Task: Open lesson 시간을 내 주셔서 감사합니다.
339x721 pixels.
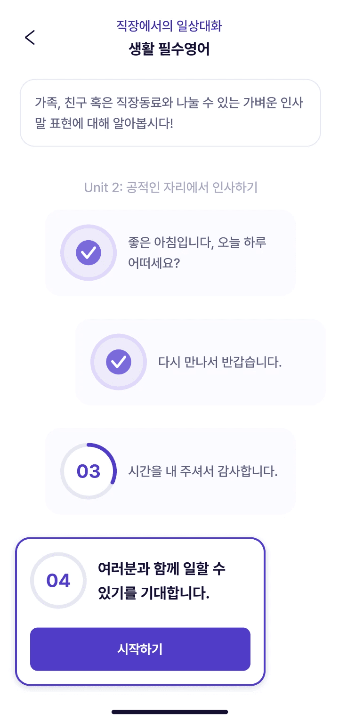Action: click(x=203, y=471)
